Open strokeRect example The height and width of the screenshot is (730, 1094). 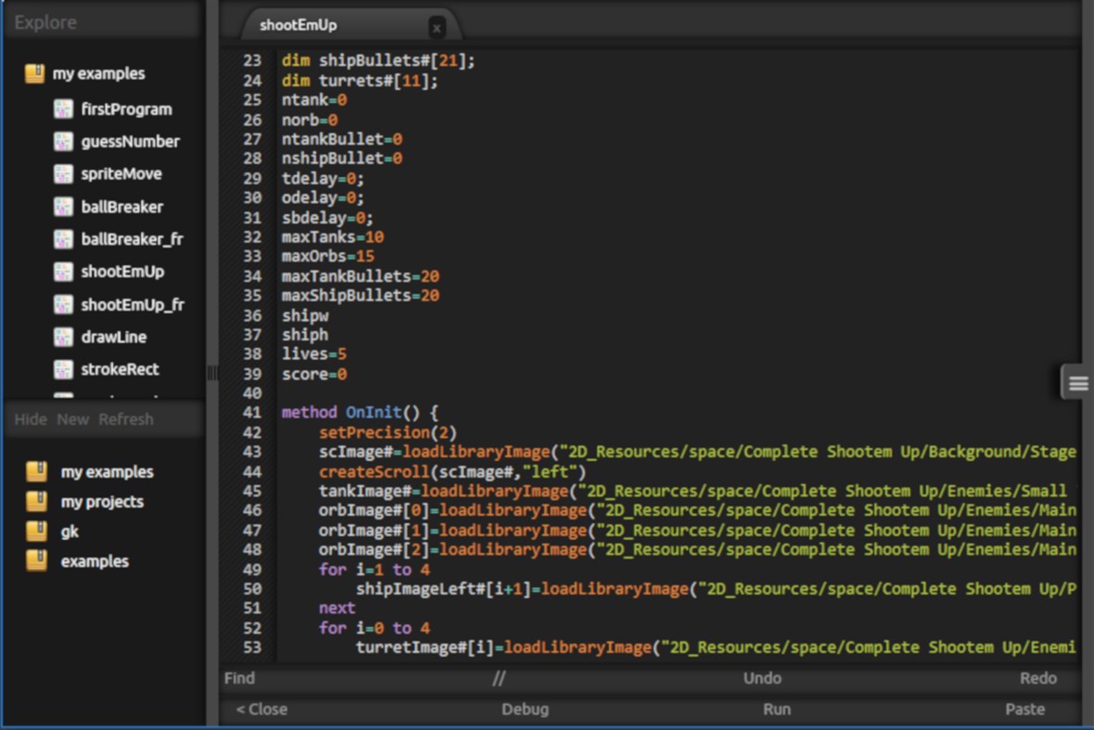coord(120,369)
